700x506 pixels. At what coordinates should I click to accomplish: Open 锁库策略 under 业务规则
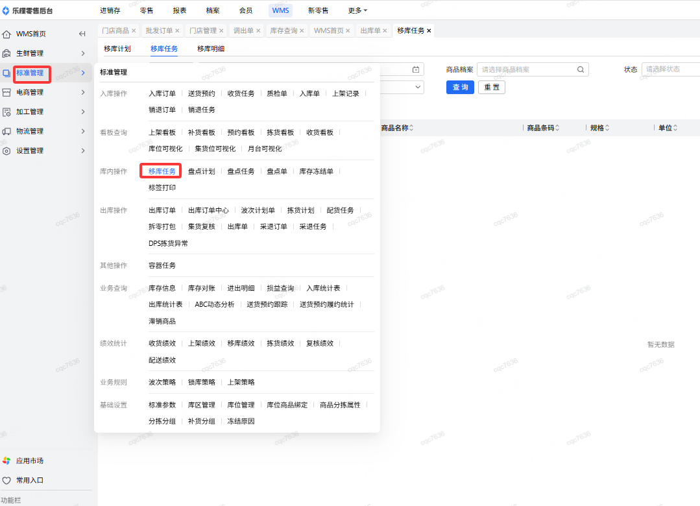pyautogui.click(x=201, y=382)
